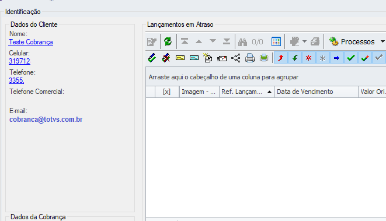Viewport: 386px width, 221px height.
Task: Click the gray stacked printer reports icon
Action: point(315,41)
